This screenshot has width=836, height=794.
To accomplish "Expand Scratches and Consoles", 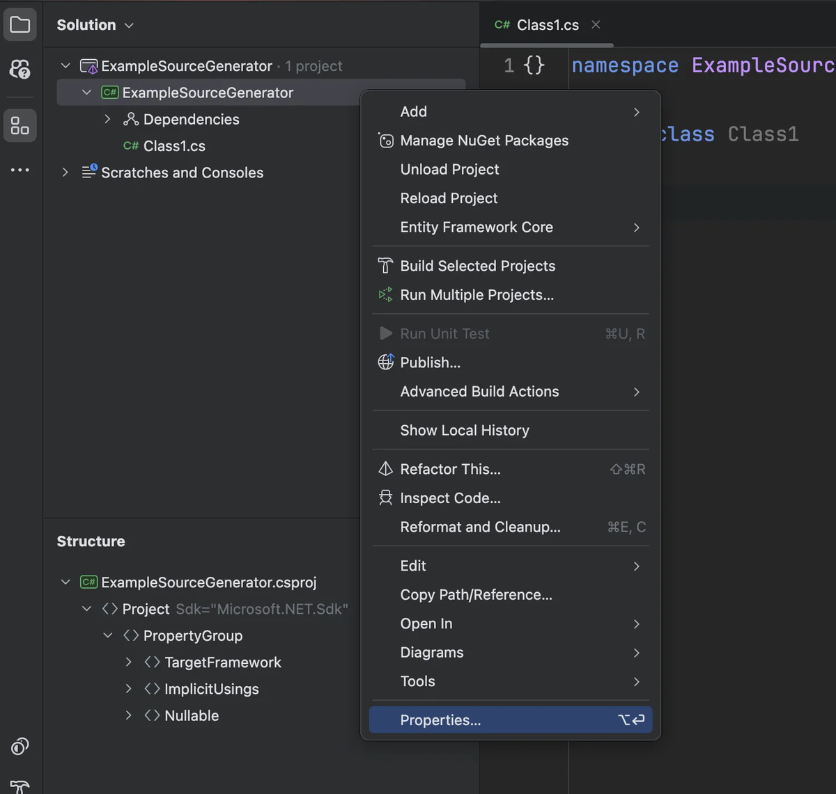I will (x=65, y=172).
